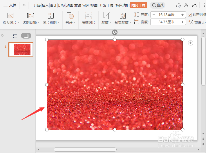Click the 形状 shapes icon
This screenshot has width=206, height=153.
coord(70,16)
